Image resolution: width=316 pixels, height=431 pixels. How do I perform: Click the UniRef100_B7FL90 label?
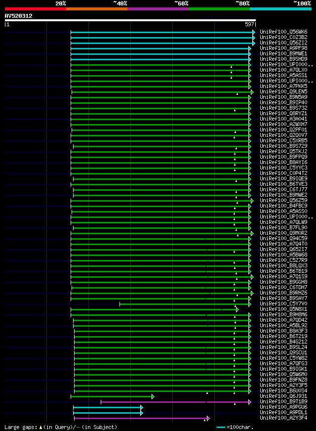283,228
